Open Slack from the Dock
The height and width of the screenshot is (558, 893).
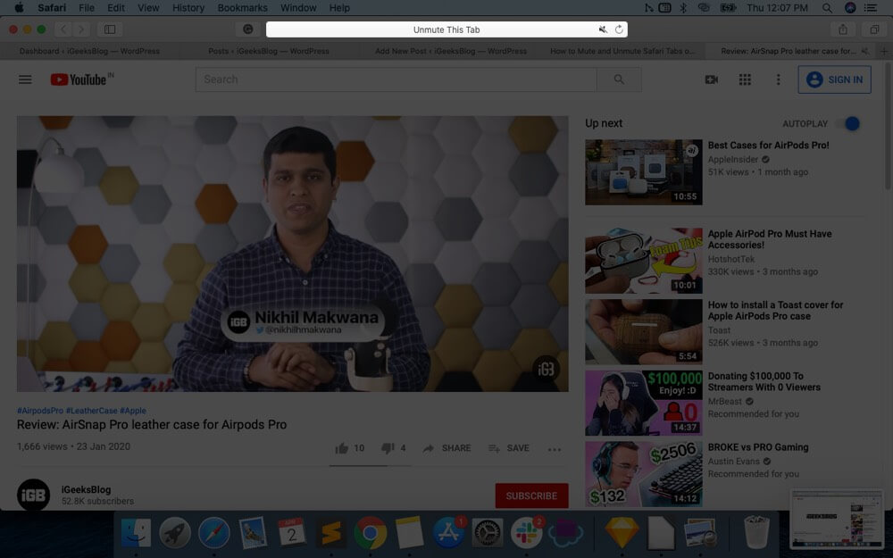526,533
